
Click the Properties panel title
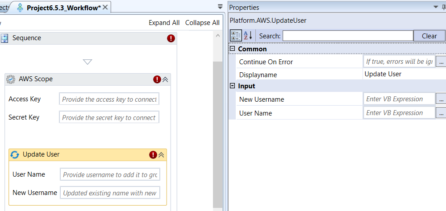click(x=244, y=8)
